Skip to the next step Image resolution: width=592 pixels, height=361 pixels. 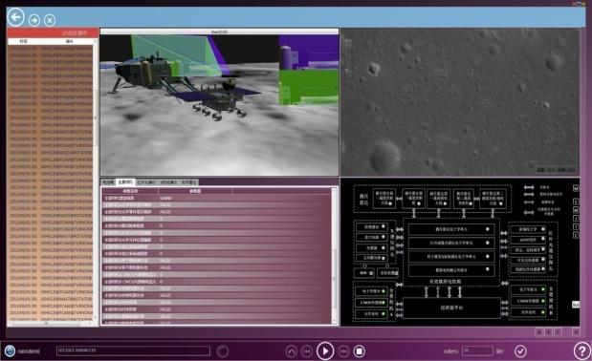click(343, 351)
